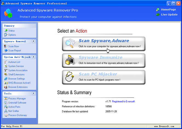182x129 pixels.
Task: Click the Autorun List icon
Action: pos(6,62)
